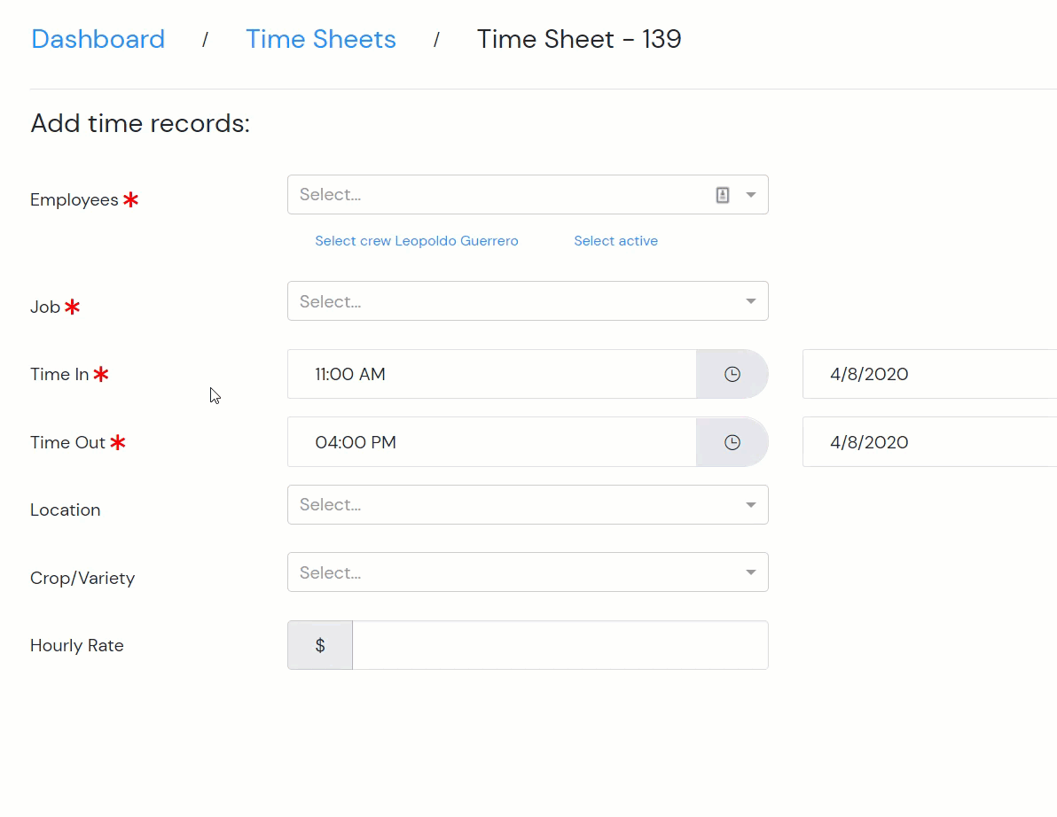Navigate to Time Sheets breadcrumb
This screenshot has height=817, width=1057.
click(321, 39)
